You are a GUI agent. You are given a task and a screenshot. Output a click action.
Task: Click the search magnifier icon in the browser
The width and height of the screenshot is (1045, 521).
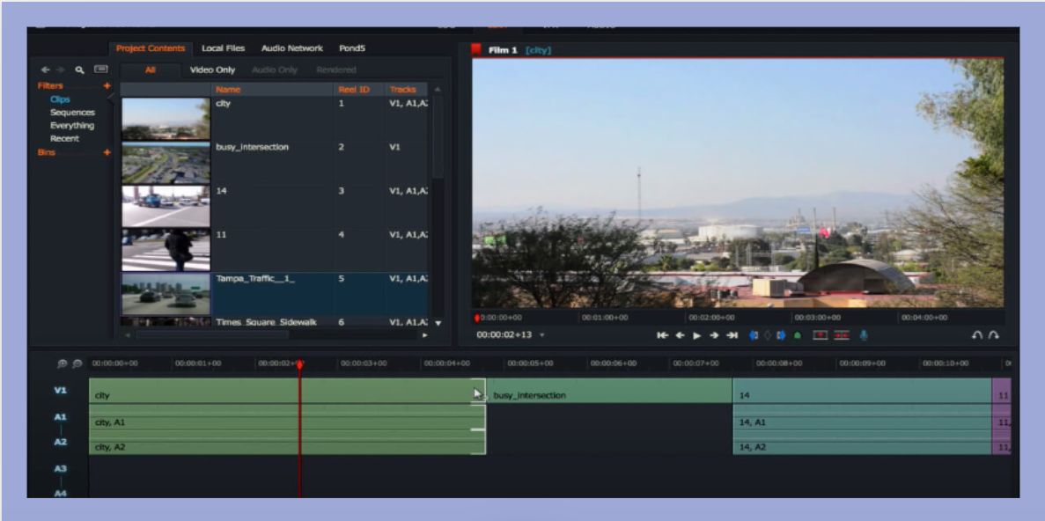(x=79, y=70)
